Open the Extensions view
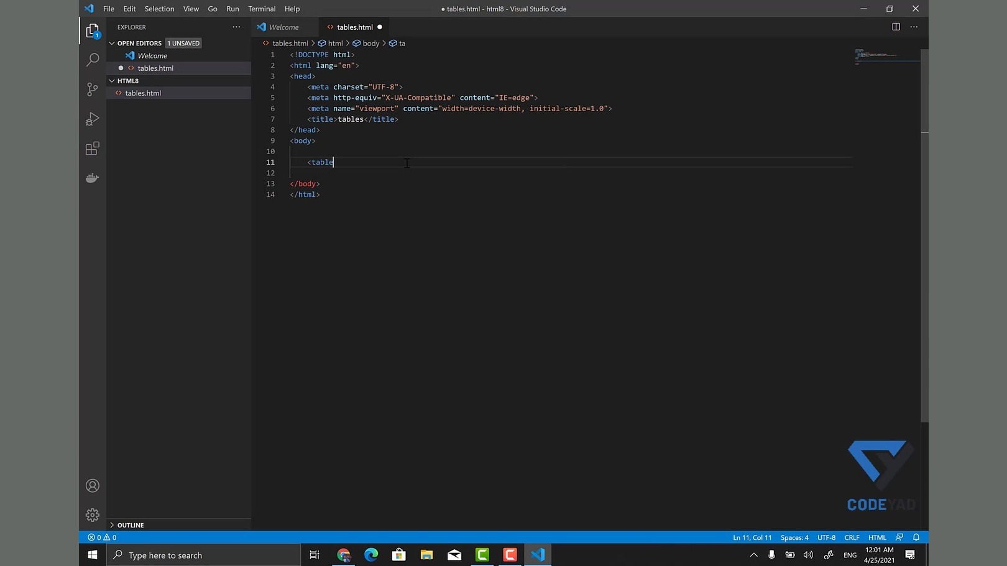Viewport: 1007px width, 566px height. click(92, 148)
